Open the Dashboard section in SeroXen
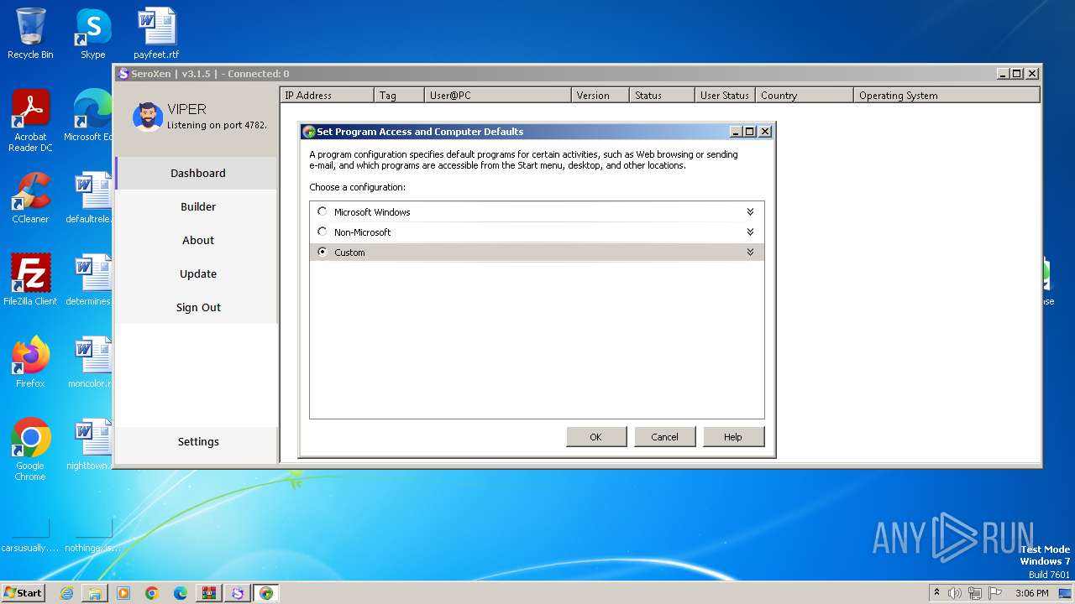The image size is (1075, 604). pos(197,173)
